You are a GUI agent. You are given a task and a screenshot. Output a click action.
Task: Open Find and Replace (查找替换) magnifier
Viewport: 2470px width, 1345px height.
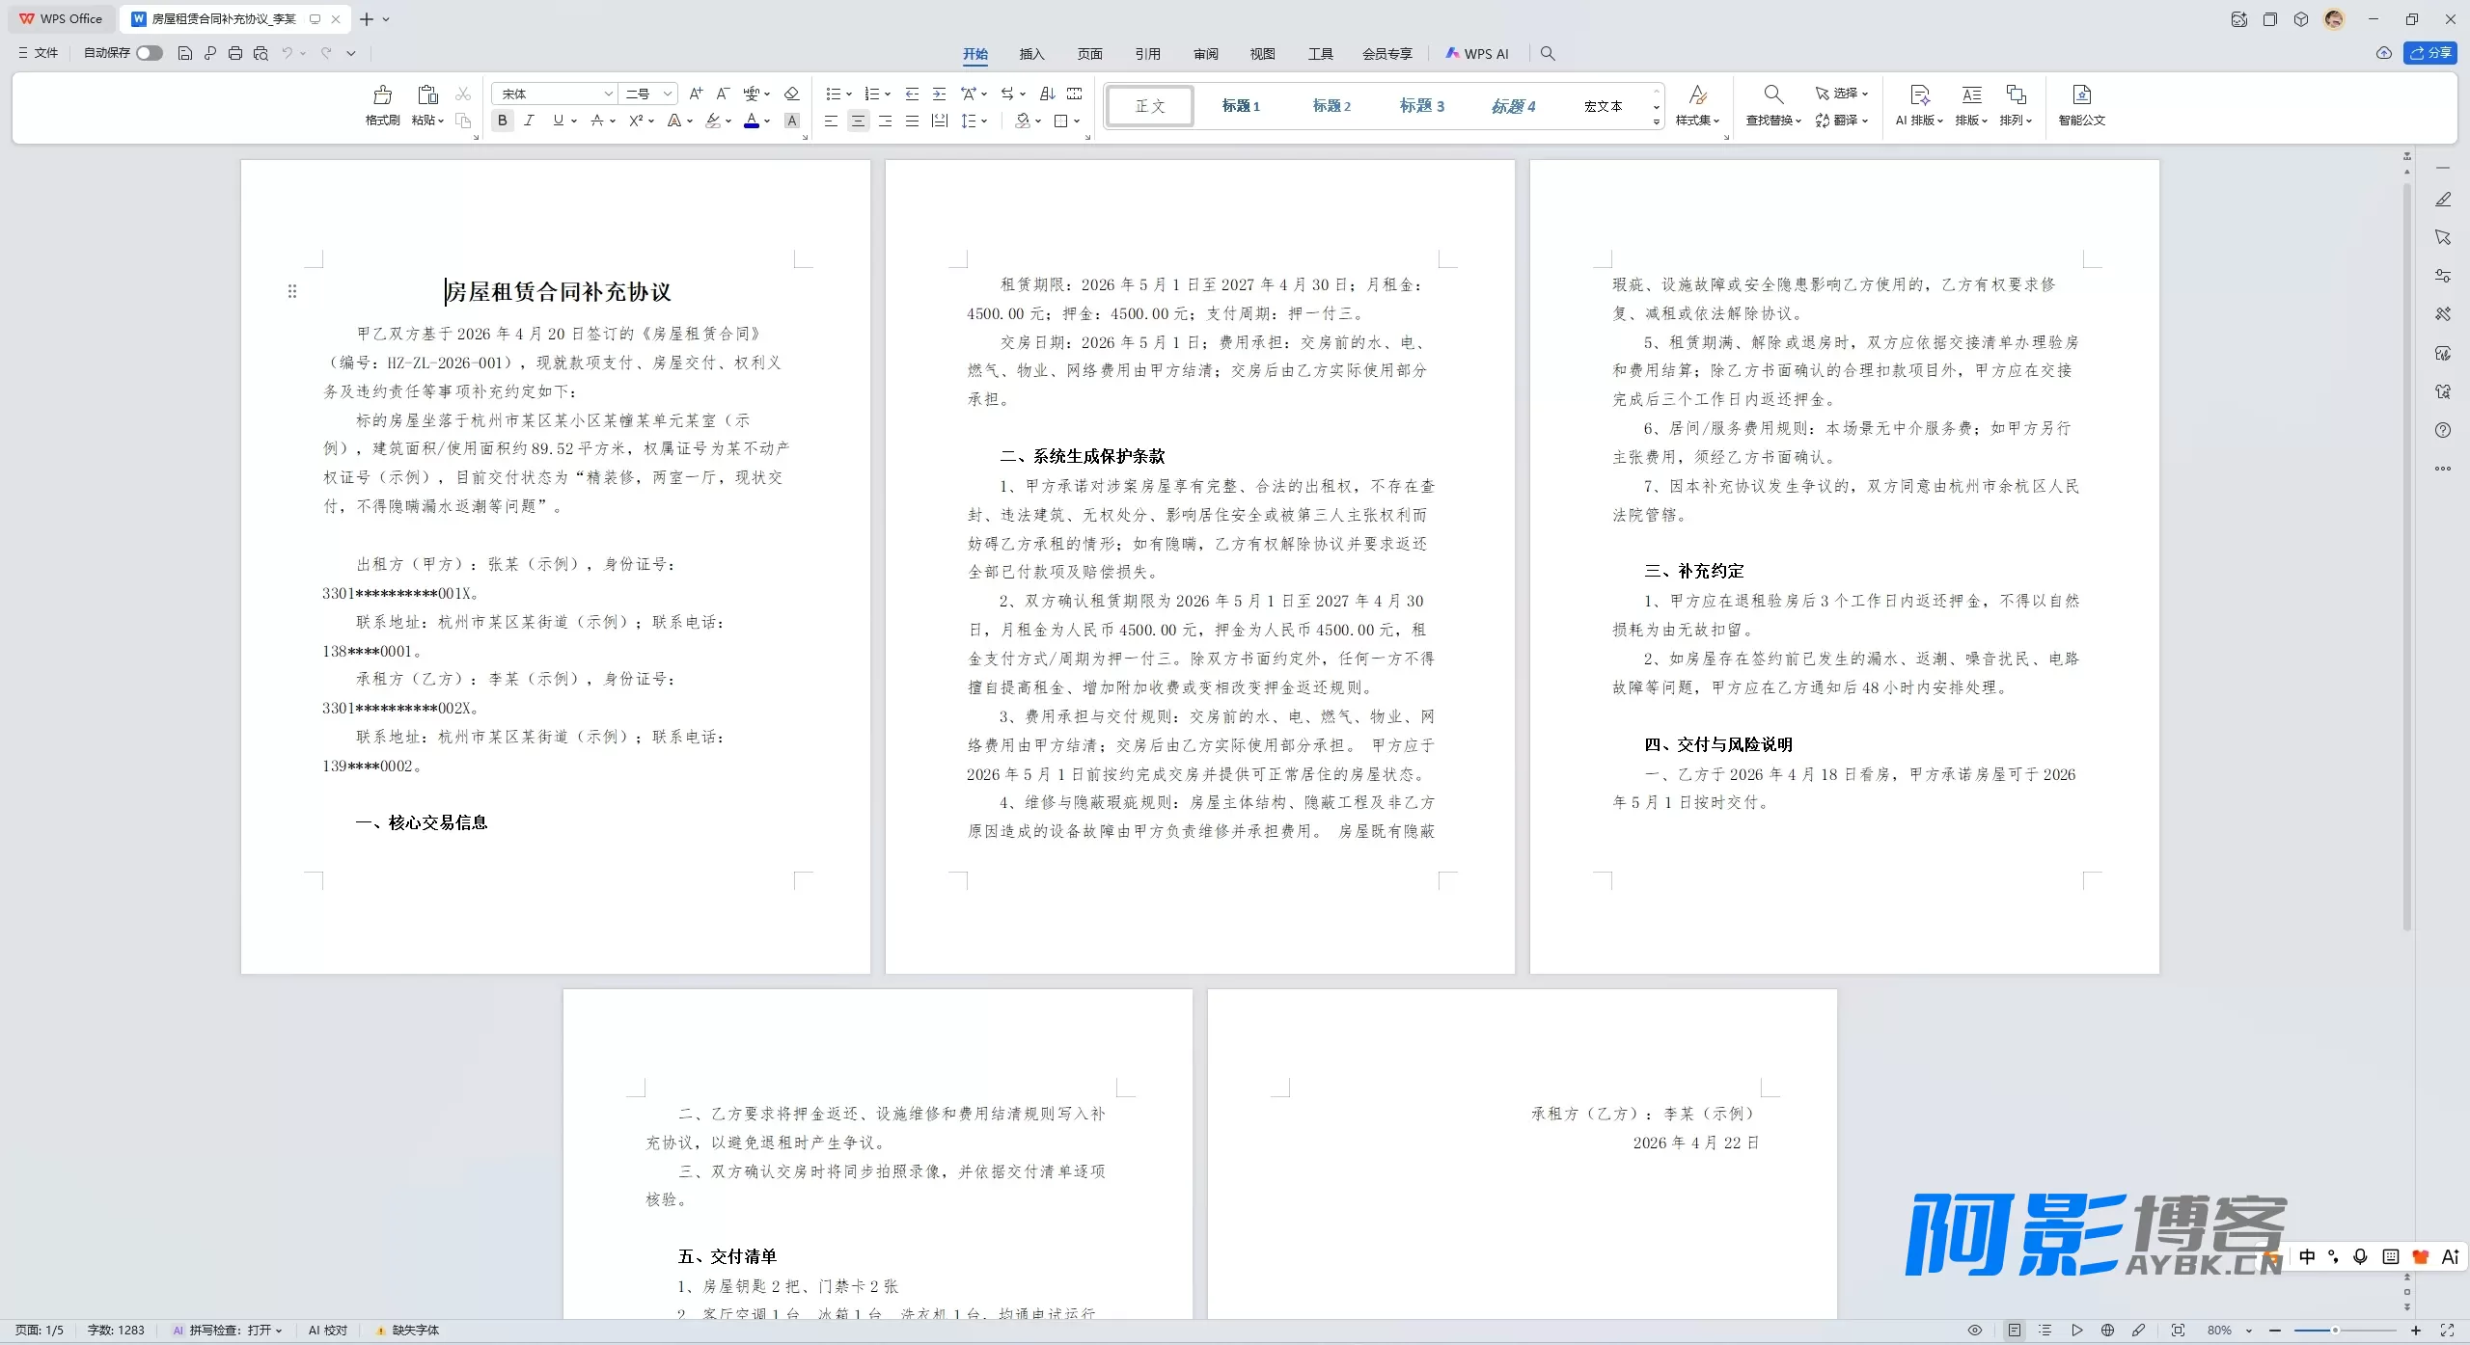click(x=1772, y=94)
